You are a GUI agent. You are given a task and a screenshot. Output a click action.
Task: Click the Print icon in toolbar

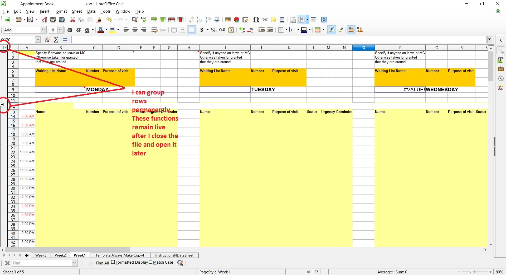(53, 20)
